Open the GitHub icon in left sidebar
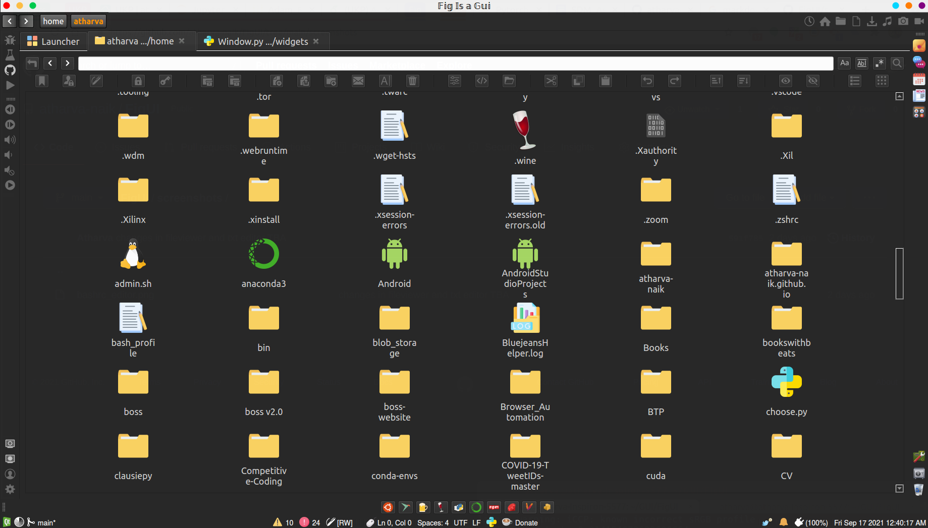The height and width of the screenshot is (528, 928). point(10,70)
